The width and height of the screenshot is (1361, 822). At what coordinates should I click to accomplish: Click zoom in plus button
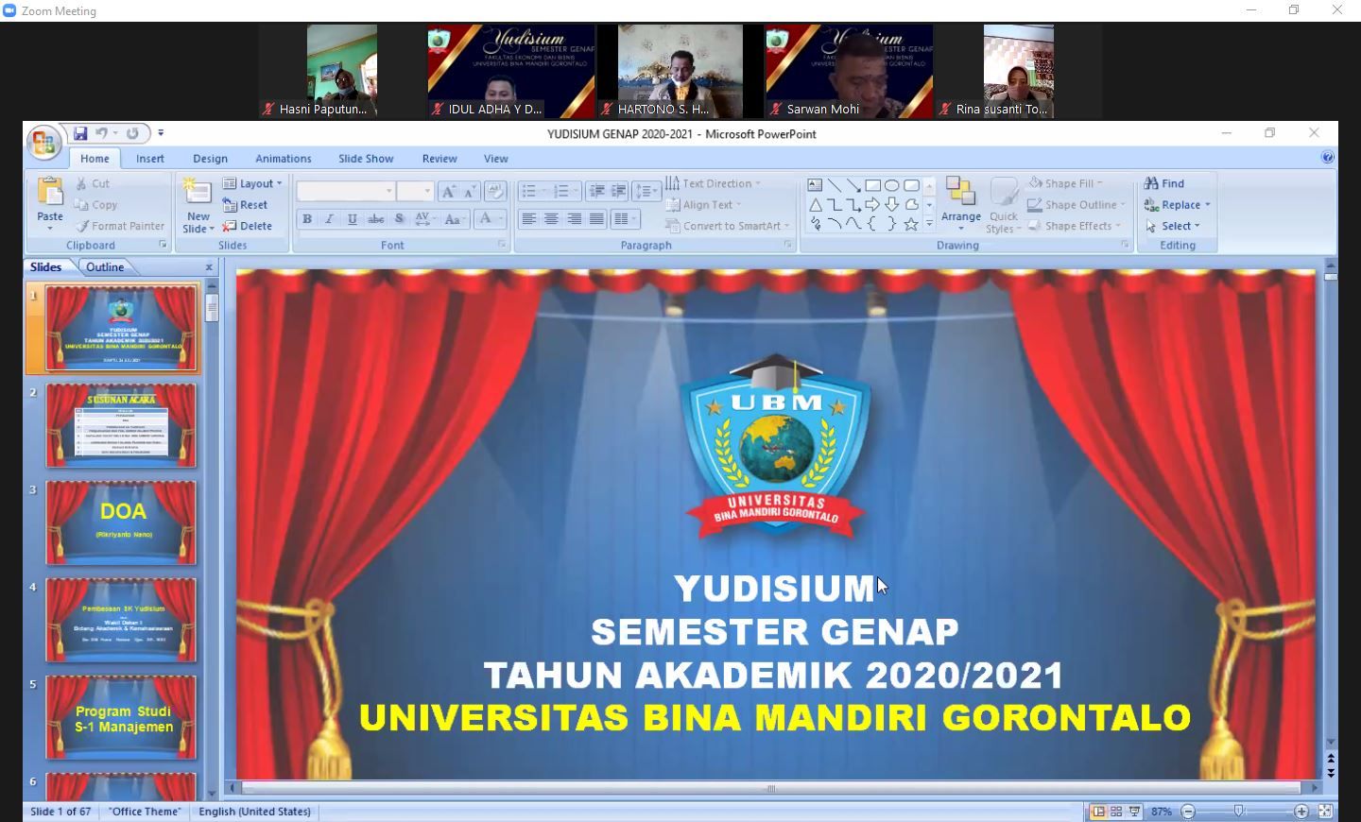1301,812
